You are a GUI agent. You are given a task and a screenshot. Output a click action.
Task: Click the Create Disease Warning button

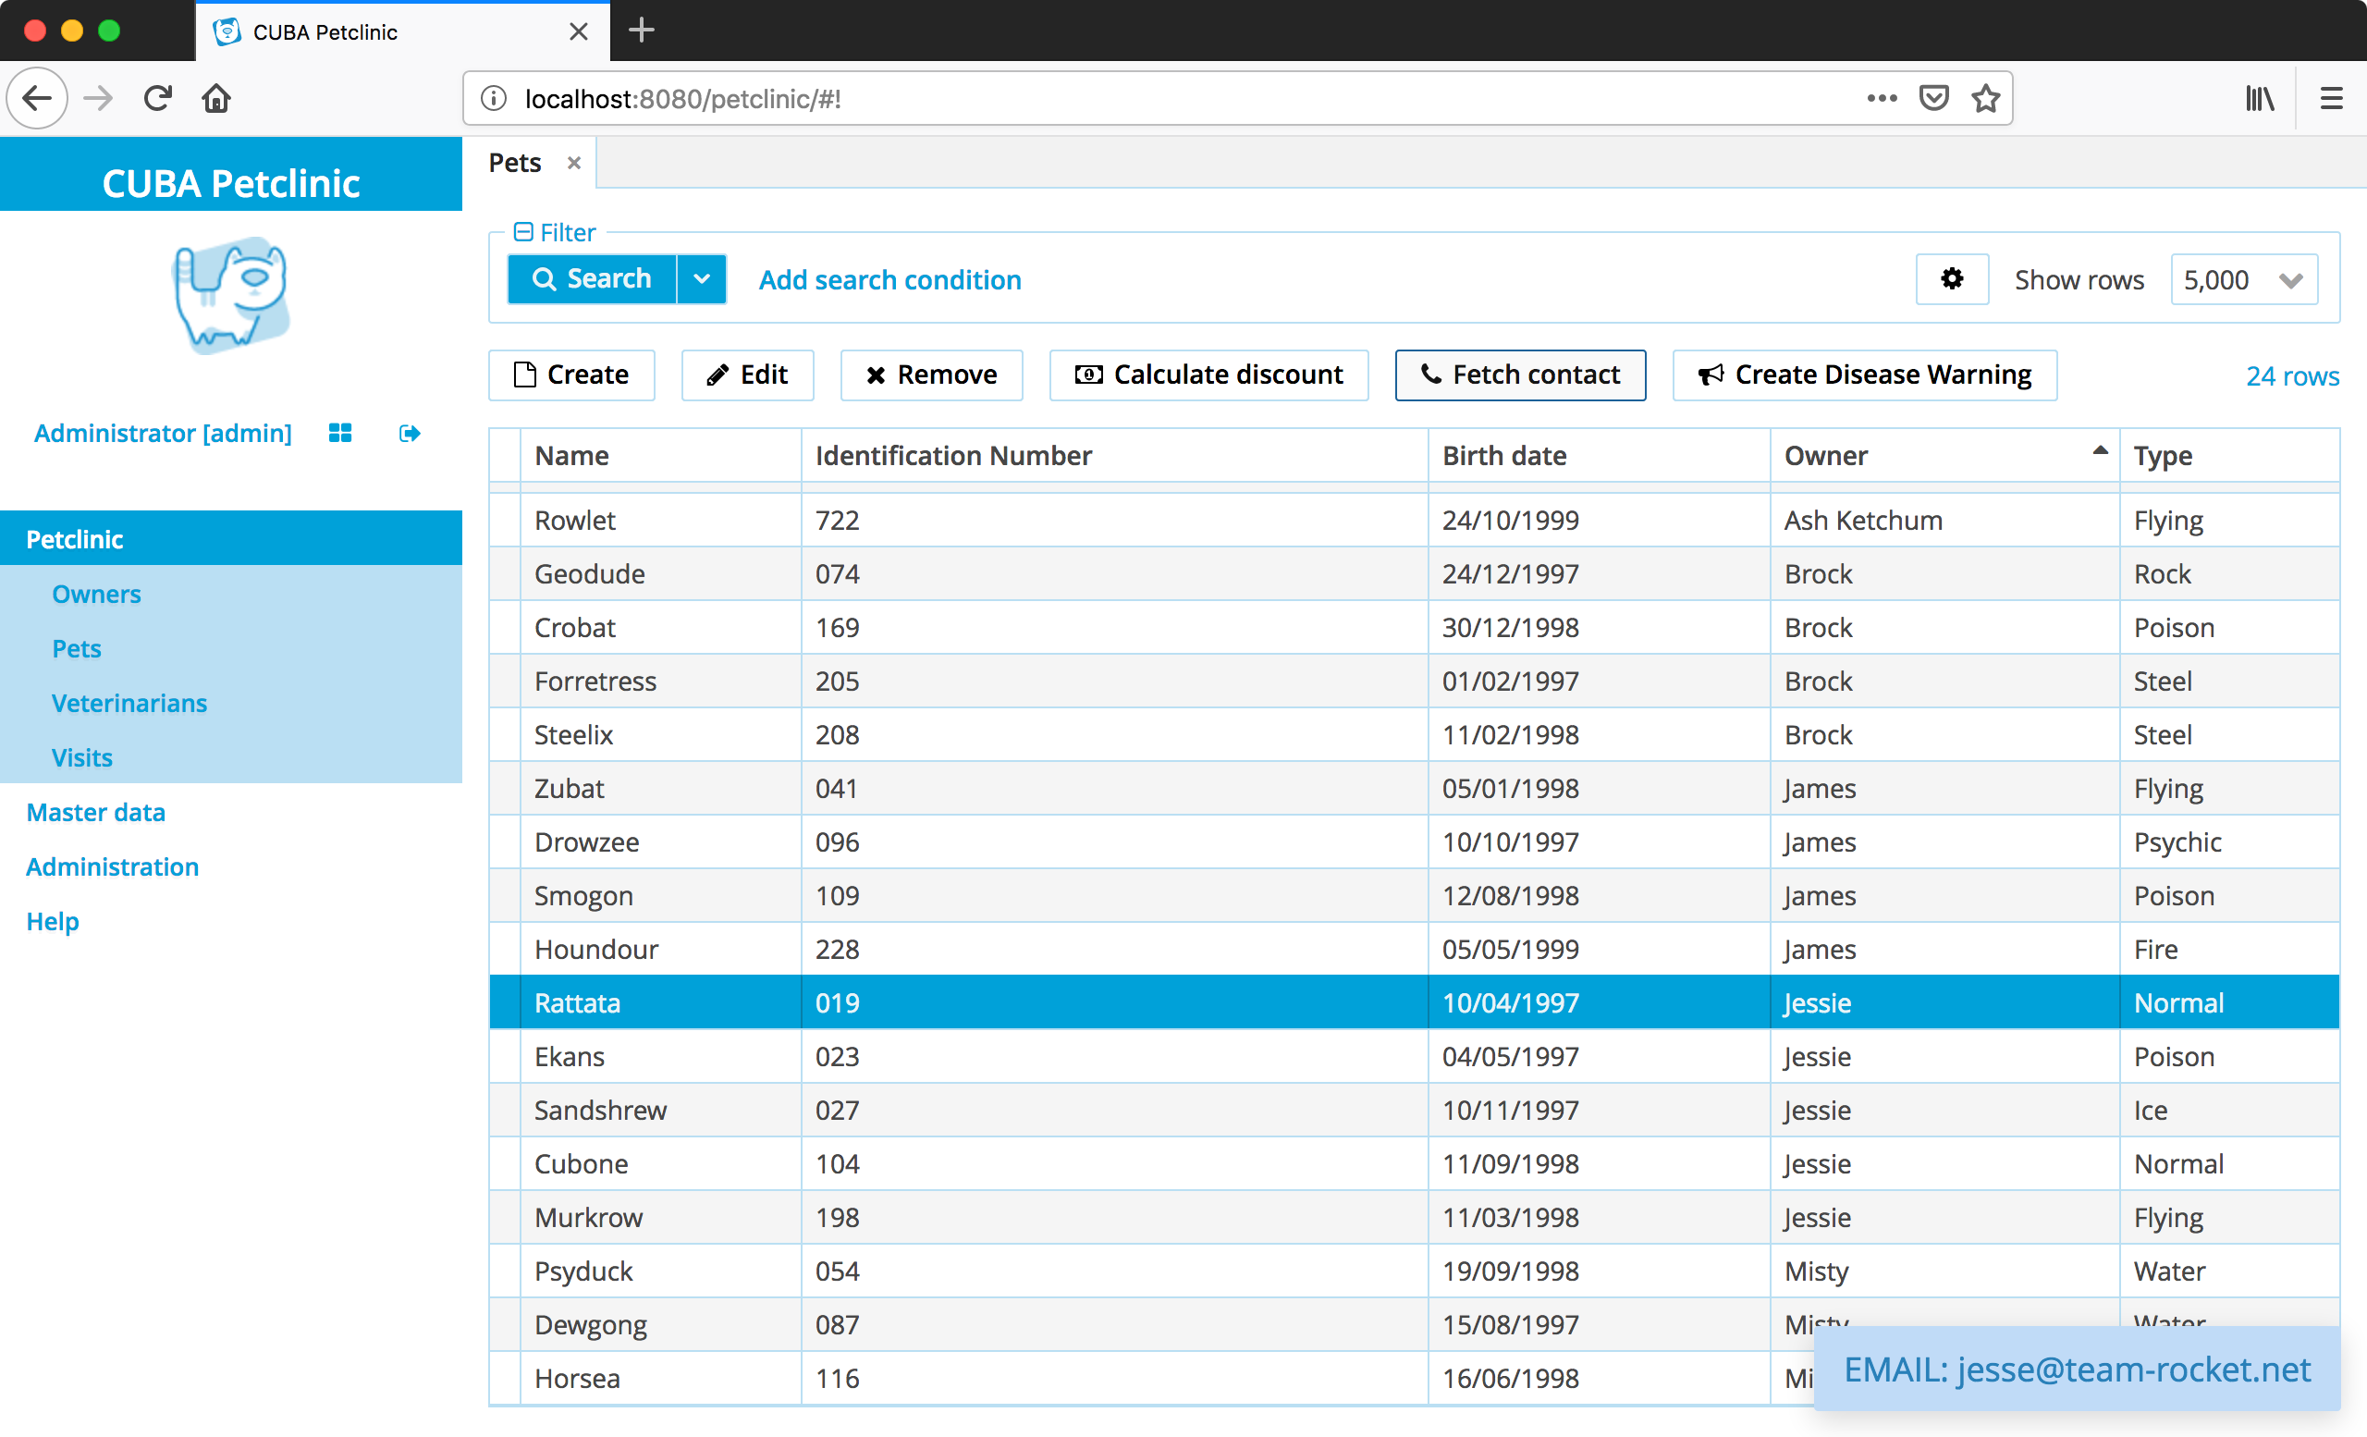[1864, 375]
